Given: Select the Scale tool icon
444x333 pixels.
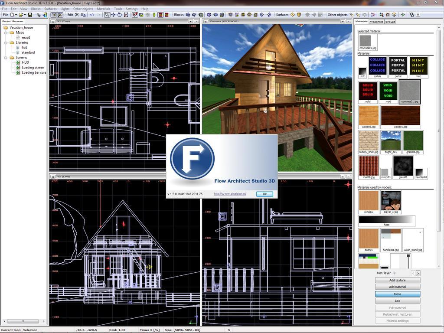Looking at the screenshot, I should pos(126,15).
